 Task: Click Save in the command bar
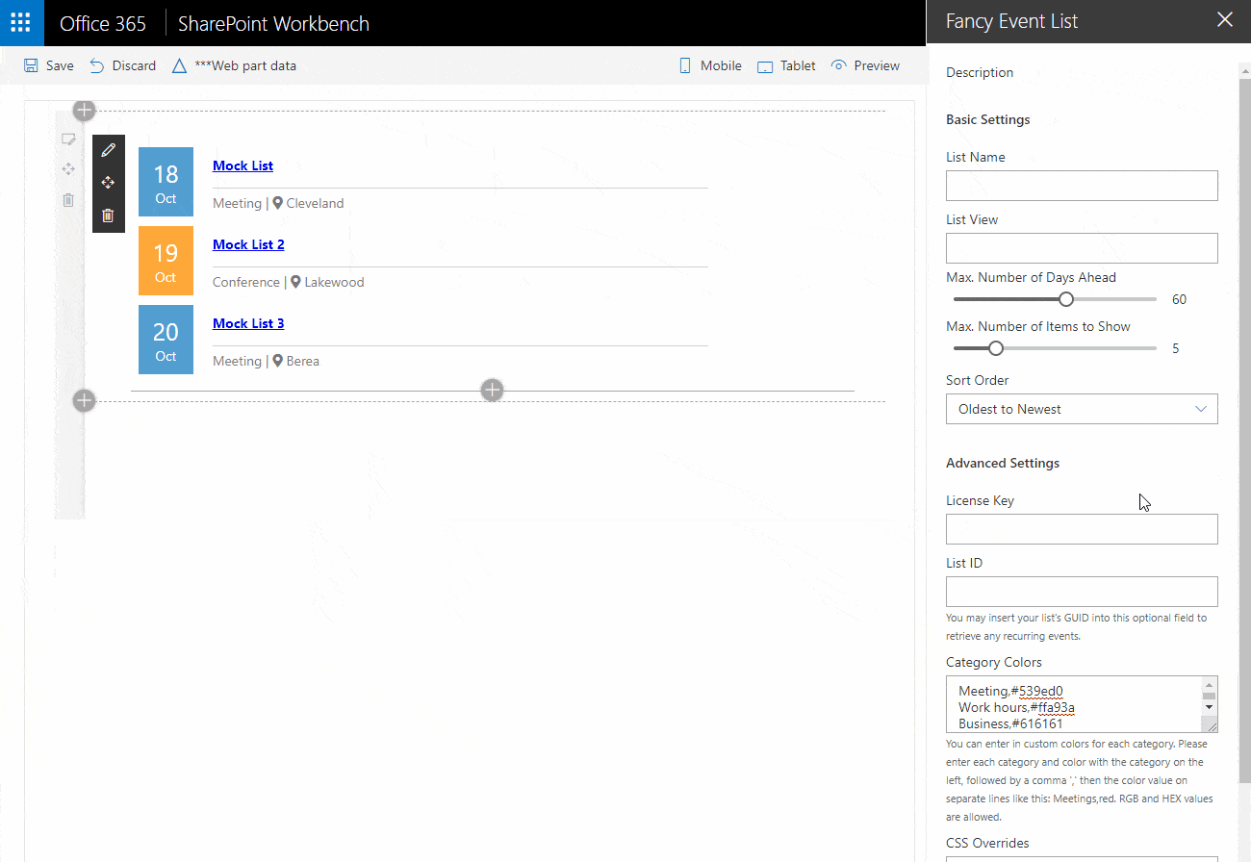pyautogui.click(x=48, y=65)
